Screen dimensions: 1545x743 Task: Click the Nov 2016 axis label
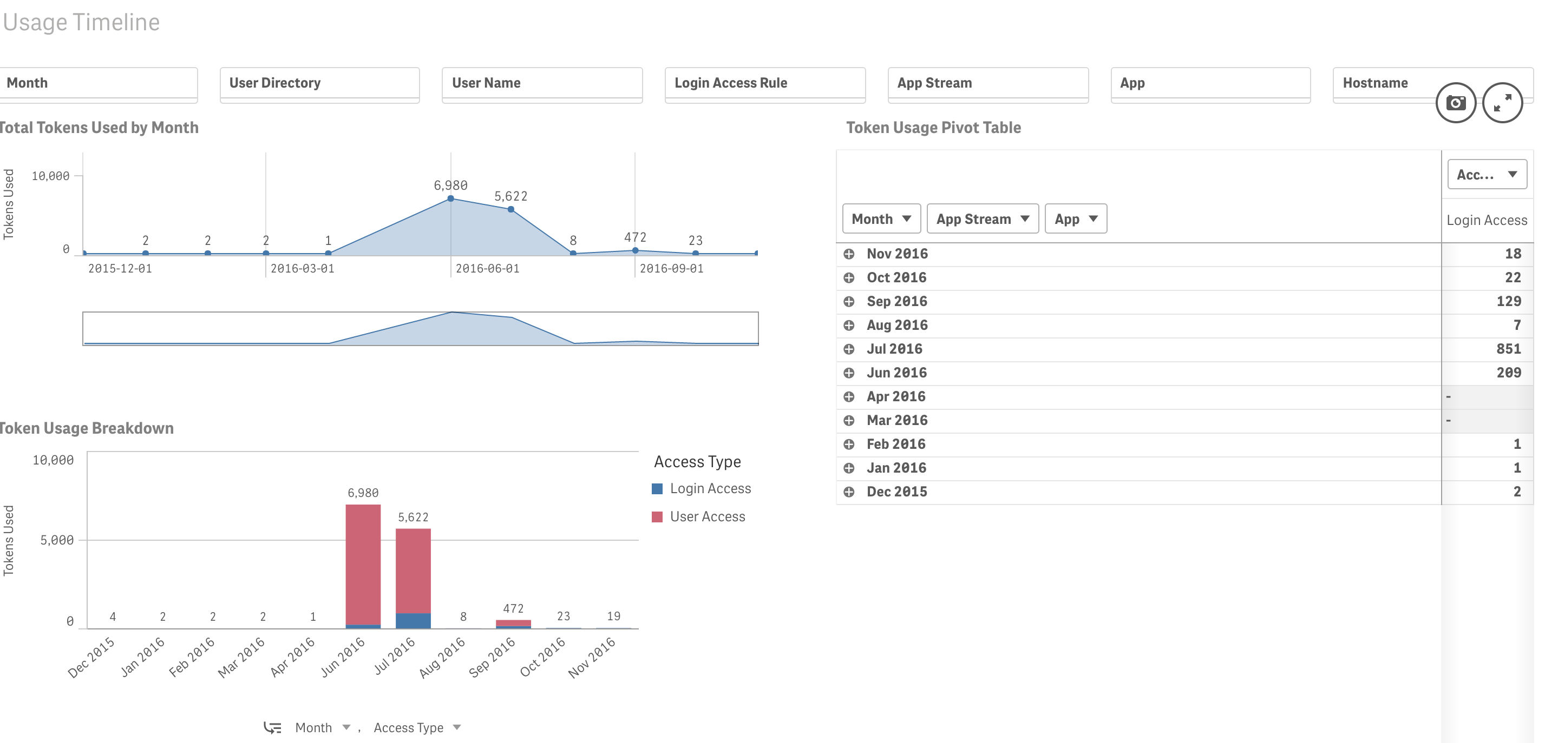(592, 658)
